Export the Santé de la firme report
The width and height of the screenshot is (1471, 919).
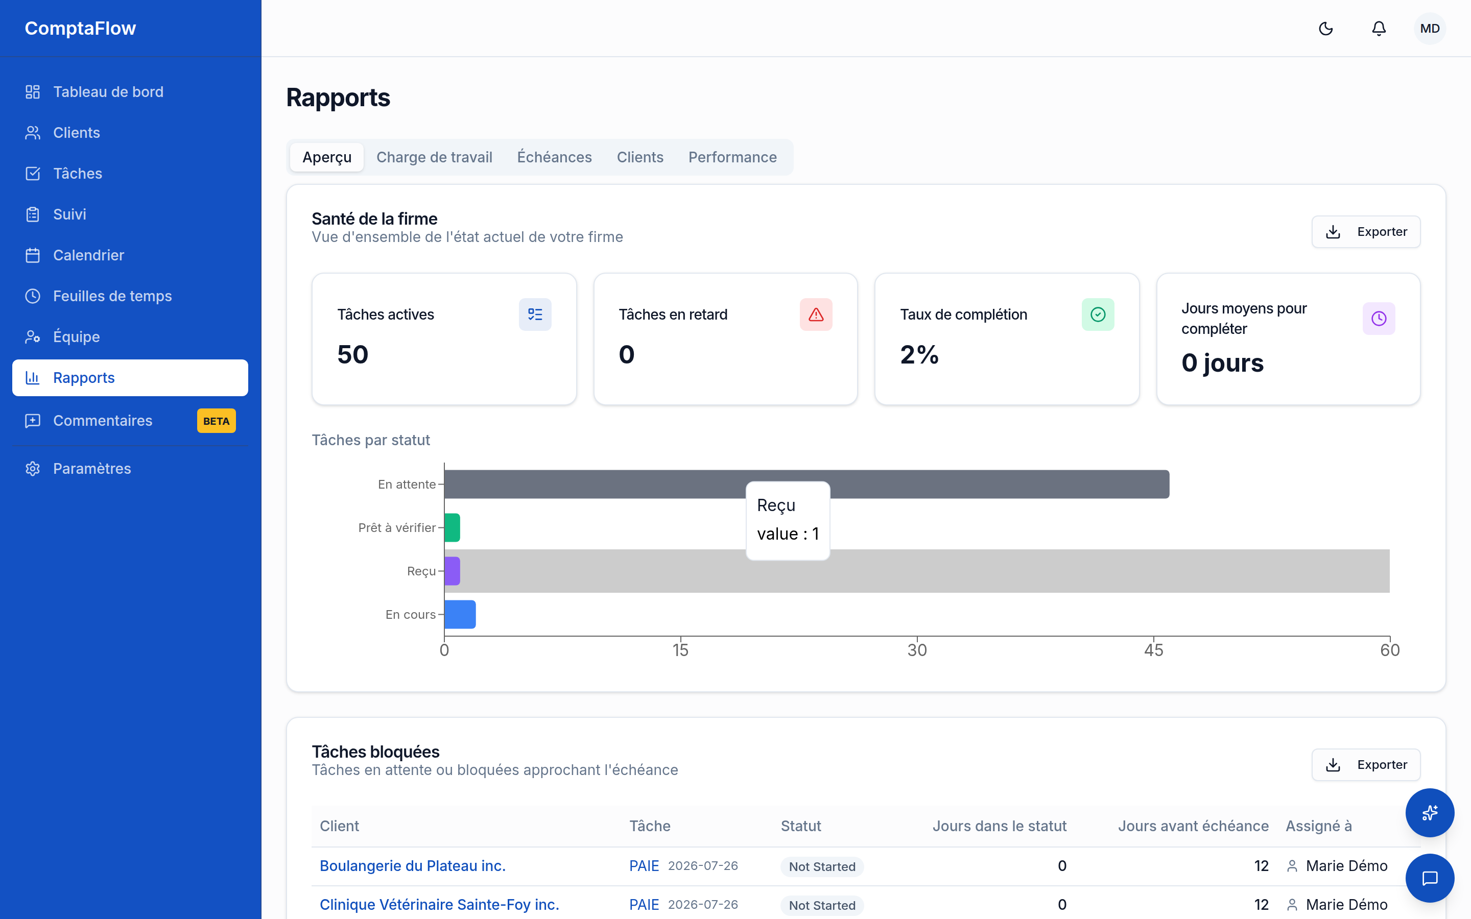[1366, 232]
